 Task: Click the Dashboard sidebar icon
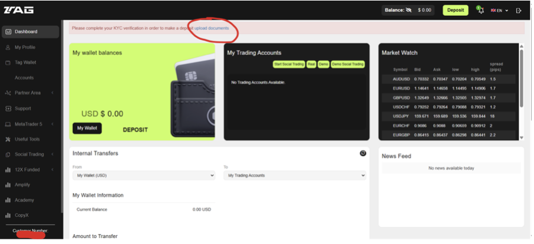[x=8, y=32]
